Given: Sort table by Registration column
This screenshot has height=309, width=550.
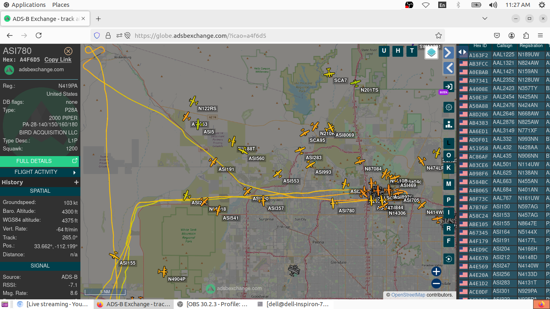Looking at the screenshot, I should coord(531,46).
